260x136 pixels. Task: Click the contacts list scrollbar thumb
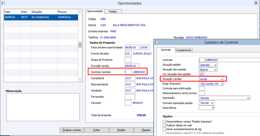coord(80,45)
